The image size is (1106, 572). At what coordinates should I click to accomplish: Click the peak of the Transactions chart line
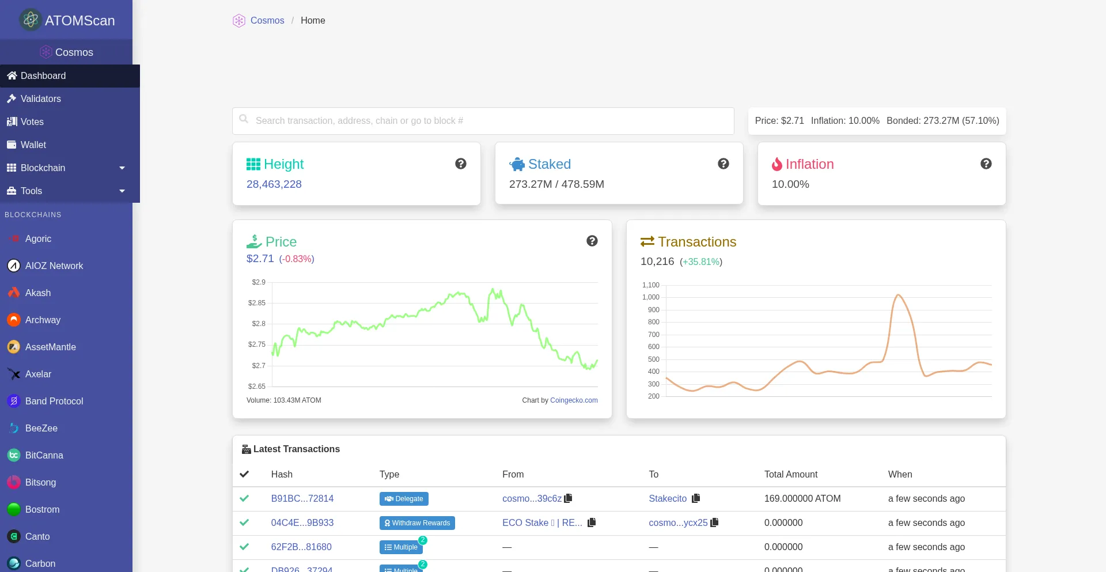coord(897,295)
